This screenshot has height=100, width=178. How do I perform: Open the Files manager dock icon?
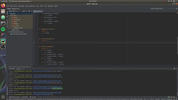3,11
